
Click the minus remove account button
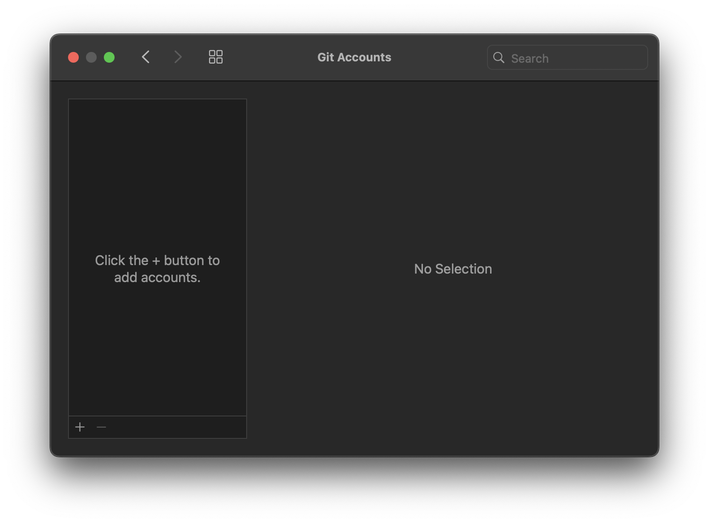(102, 427)
